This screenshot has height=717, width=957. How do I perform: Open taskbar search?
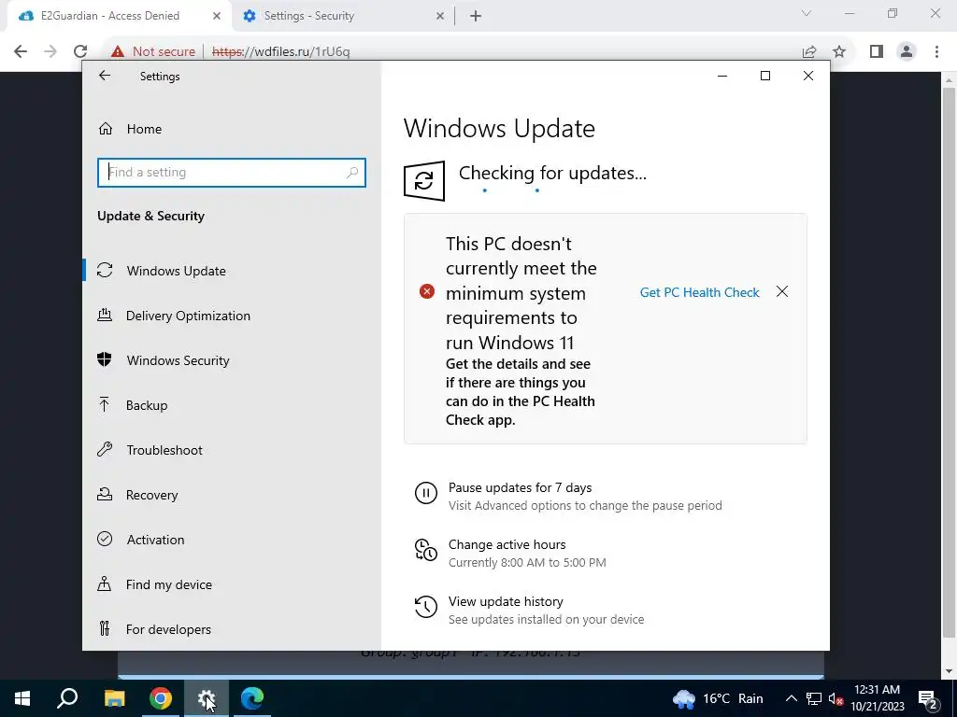coord(67,698)
